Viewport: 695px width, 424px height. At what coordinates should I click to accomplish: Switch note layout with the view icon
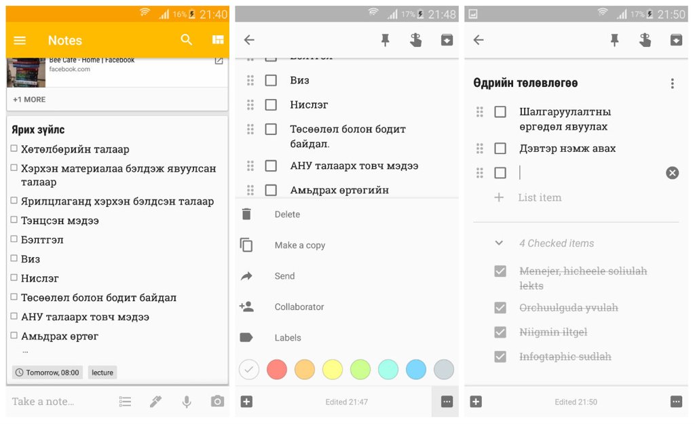coord(217,40)
